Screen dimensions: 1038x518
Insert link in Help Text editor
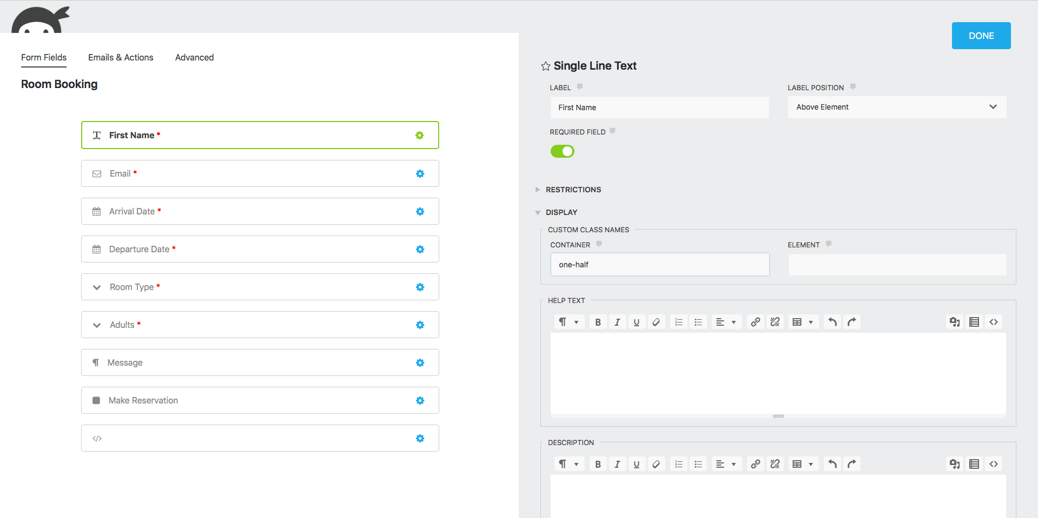click(x=756, y=322)
